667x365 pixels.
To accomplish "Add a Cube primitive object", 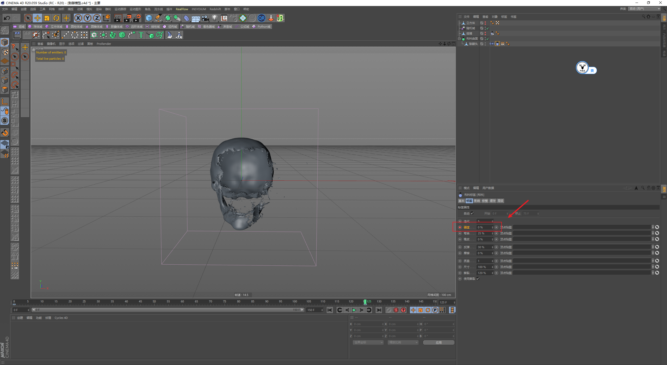I will pos(149,18).
